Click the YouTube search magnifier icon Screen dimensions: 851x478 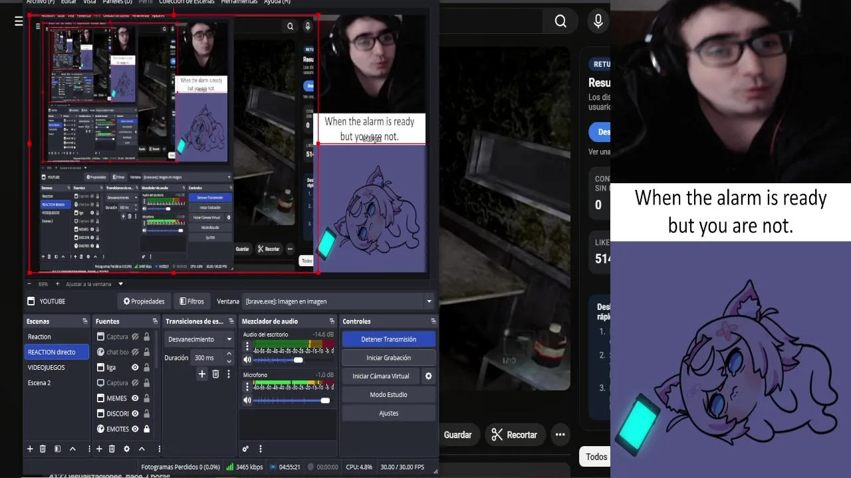(x=560, y=21)
